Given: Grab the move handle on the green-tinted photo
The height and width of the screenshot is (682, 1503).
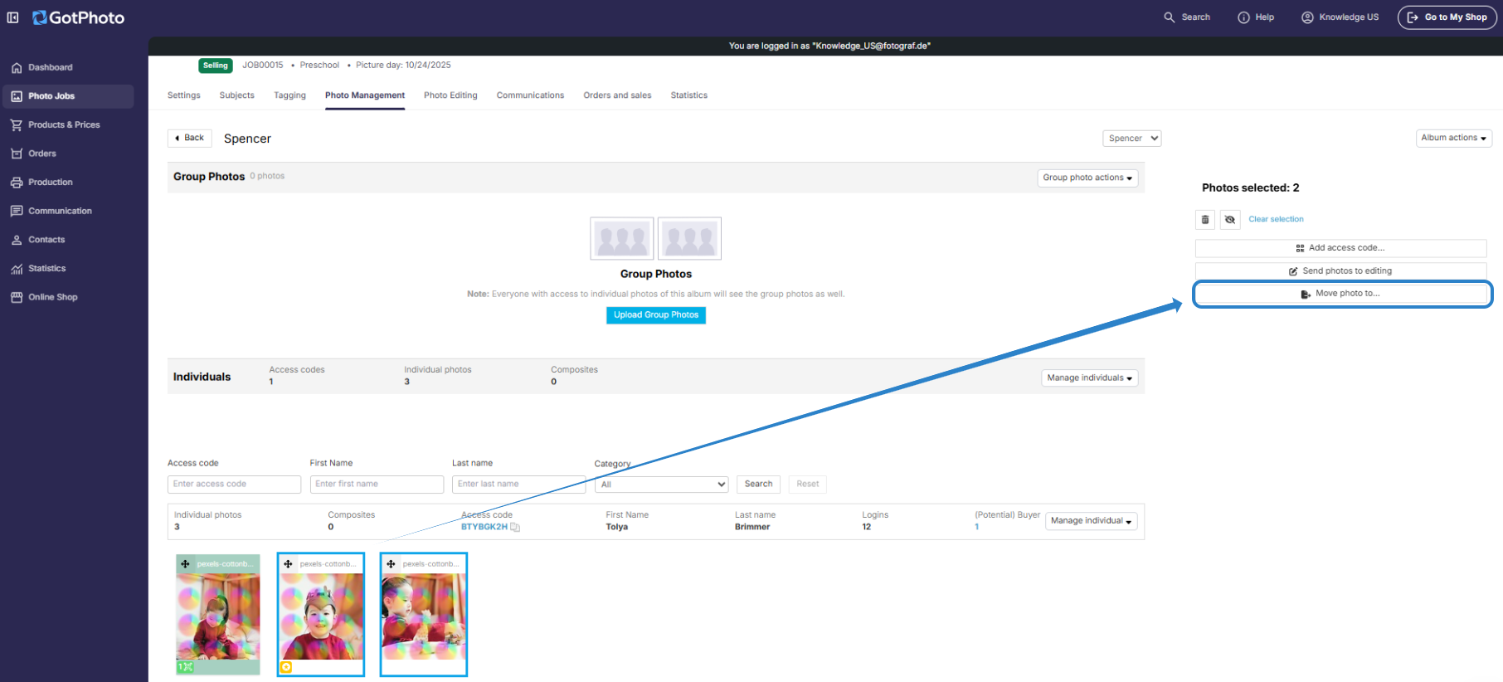Looking at the screenshot, I should pyautogui.click(x=185, y=564).
